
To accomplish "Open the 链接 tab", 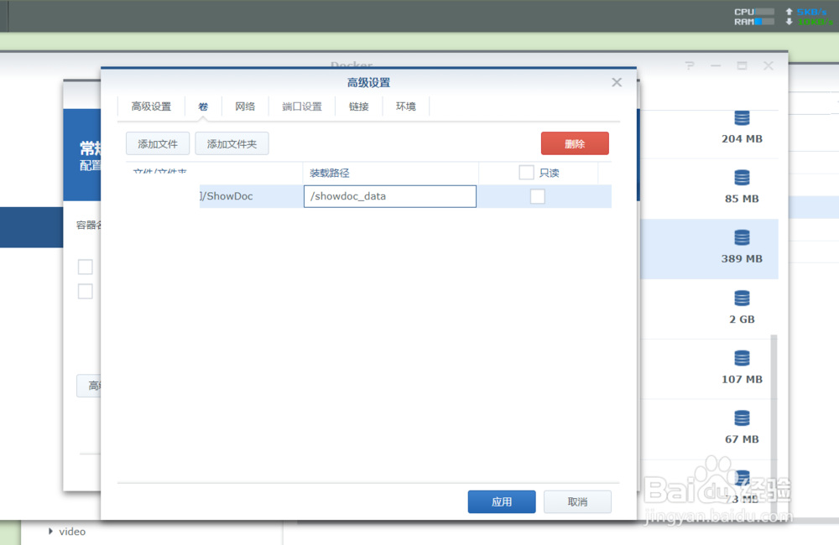I will [x=358, y=106].
